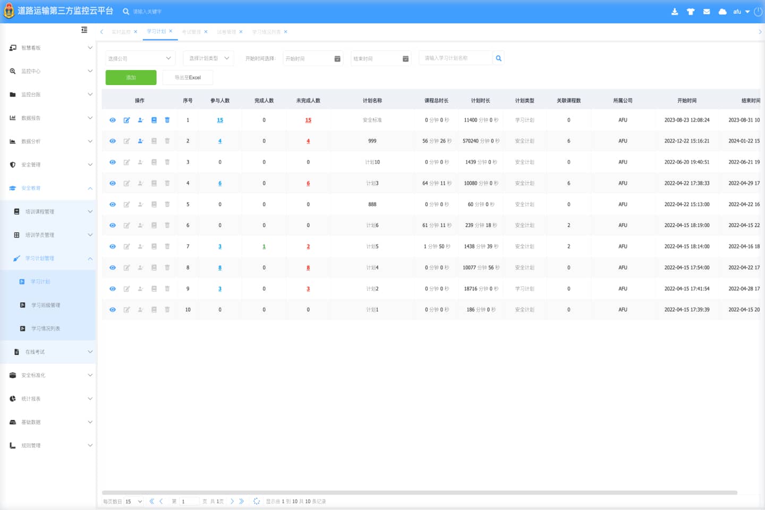Assign participants icon for row 2 plan 999
765x510 pixels.
(x=140, y=141)
